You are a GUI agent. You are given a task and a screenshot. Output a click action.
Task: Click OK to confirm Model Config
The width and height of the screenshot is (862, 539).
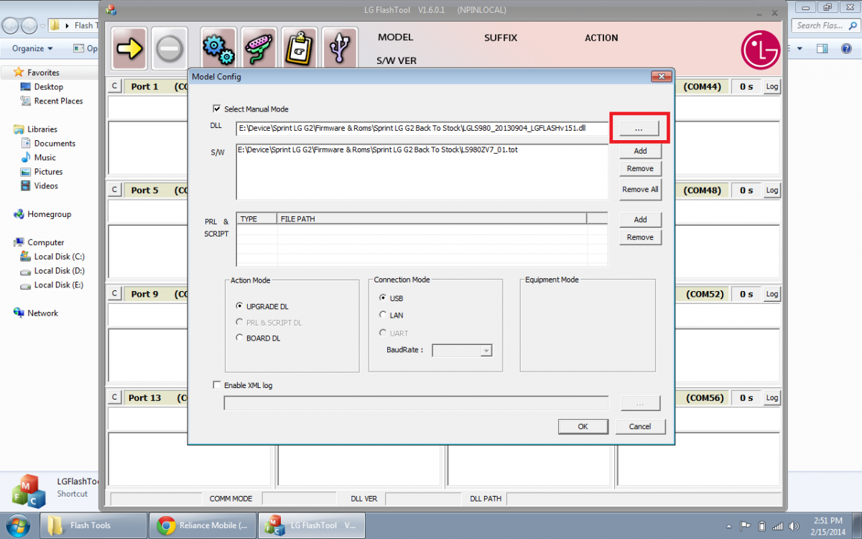pos(583,426)
